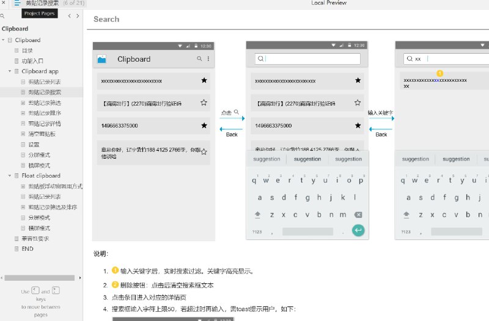The width and height of the screenshot is (489, 321).
Task: Open 分屏模式 under Clipboard app
Action: pos(39,155)
